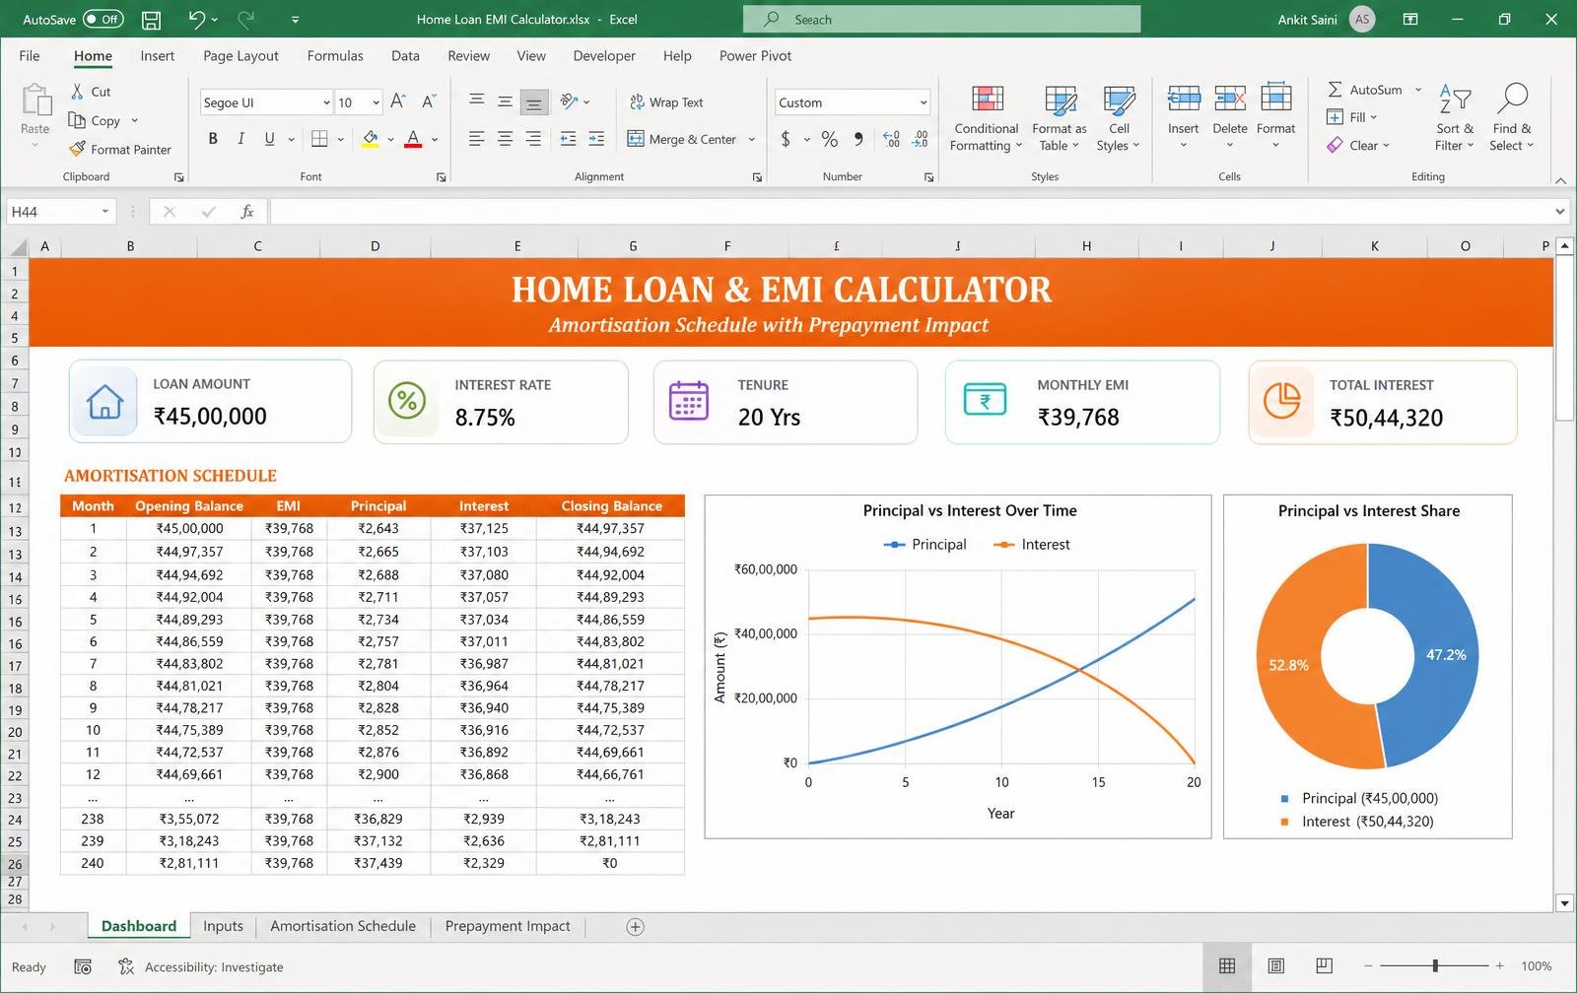Viewport: 1577px width, 993px height.
Task: Click the Fill button
Action: pos(1350,117)
